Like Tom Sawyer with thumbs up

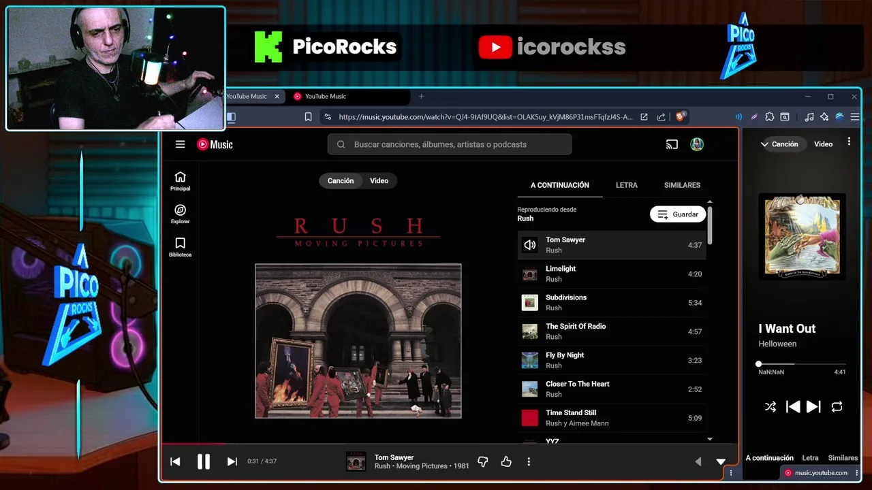click(506, 461)
